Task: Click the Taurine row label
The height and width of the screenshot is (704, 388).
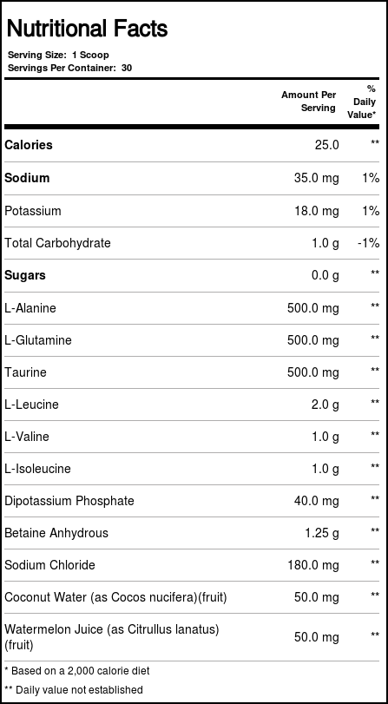Action: [x=25, y=372]
